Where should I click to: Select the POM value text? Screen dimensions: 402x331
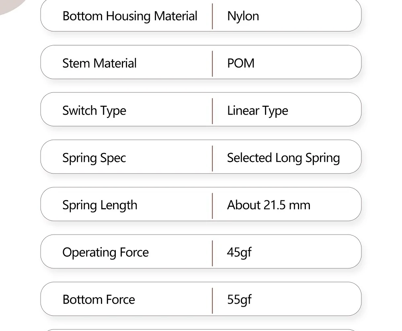click(240, 63)
